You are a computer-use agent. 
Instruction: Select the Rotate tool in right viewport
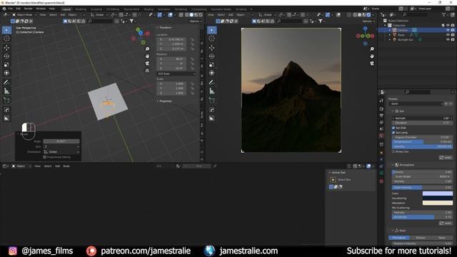click(x=212, y=56)
